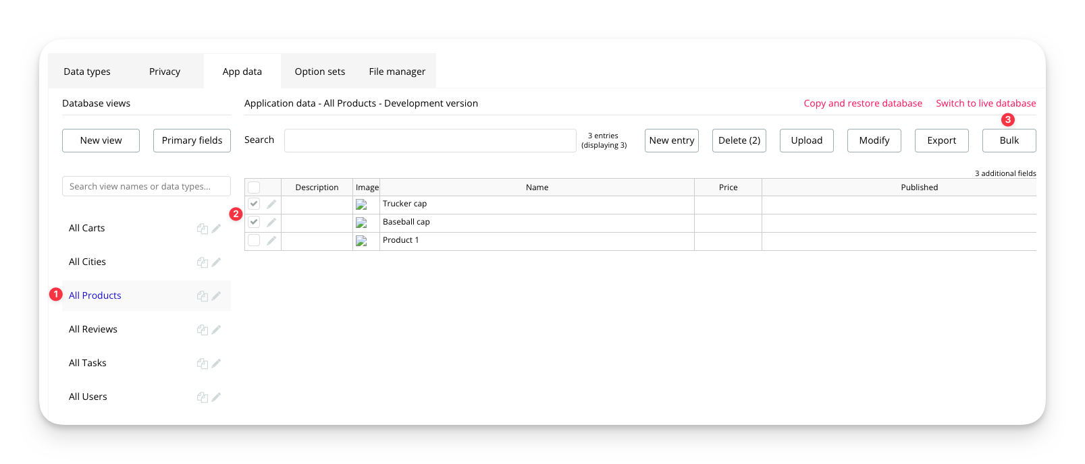Create a New entry
The image size is (1085, 464).
click(x=672, y=140)
